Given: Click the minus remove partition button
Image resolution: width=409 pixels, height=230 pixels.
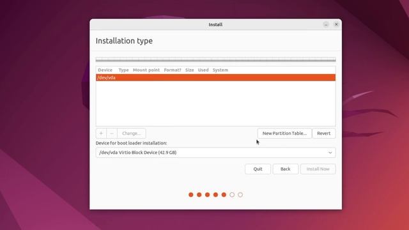Looking at the screenshot, I should point(112,134).
